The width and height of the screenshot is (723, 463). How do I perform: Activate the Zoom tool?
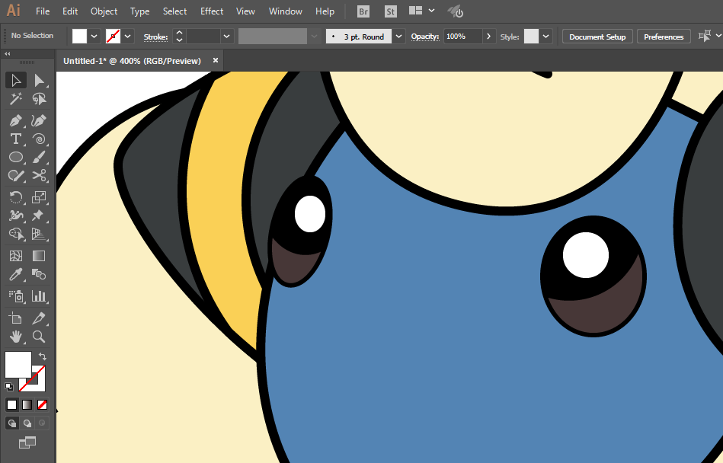click(39, 337)
